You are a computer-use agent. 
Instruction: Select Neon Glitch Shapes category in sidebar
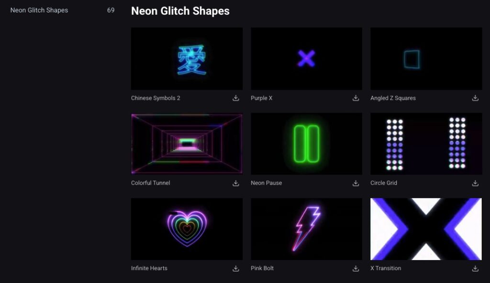39,10
